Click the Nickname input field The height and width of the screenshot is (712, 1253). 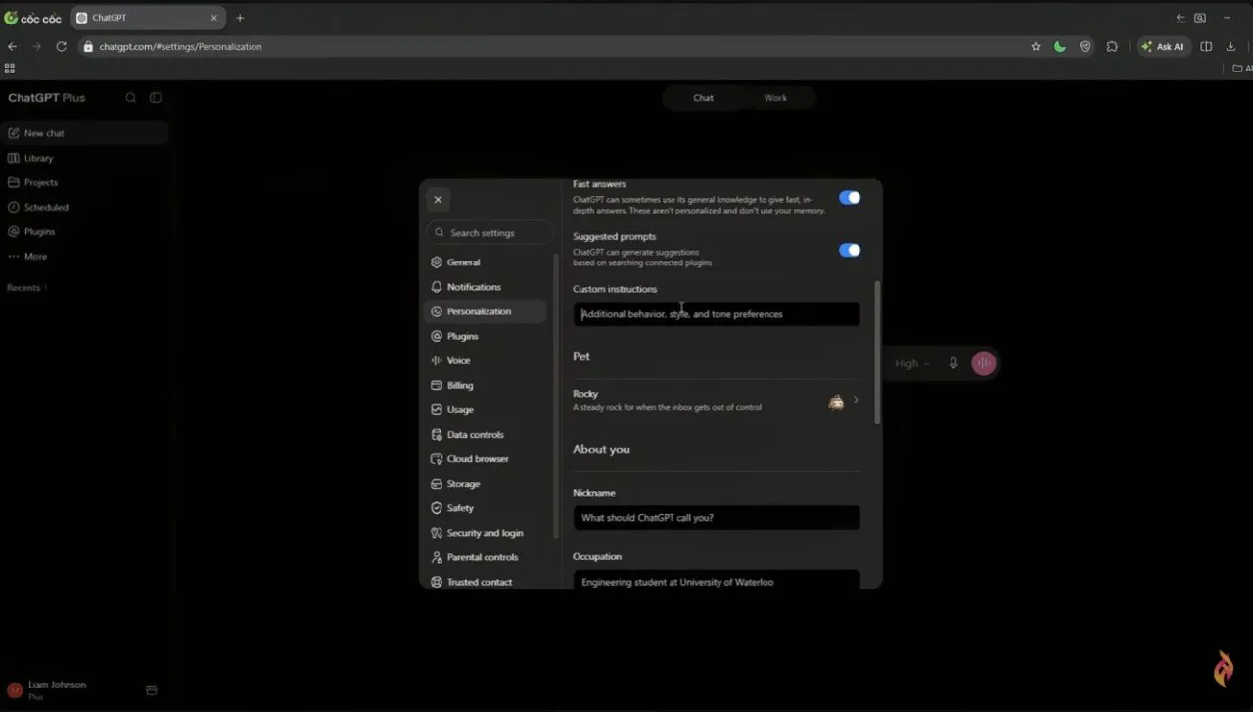717,518
